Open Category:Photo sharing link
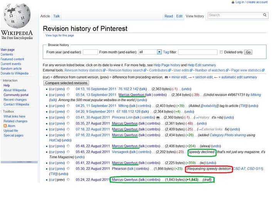The height and width of the screenshot is (197, 279). tap(228, 135)
